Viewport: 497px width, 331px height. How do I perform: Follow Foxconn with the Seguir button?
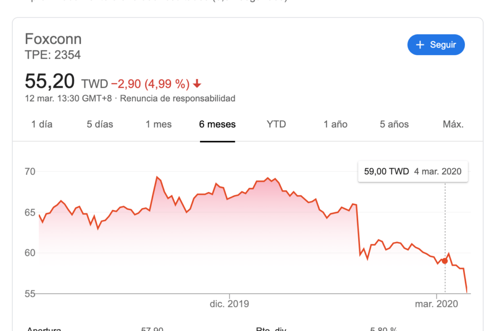pyautogui.click(x=436, y=45)
